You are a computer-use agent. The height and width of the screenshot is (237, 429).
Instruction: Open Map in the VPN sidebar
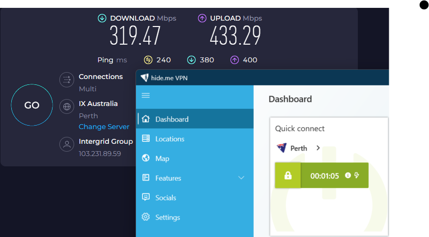coord(195,158)
